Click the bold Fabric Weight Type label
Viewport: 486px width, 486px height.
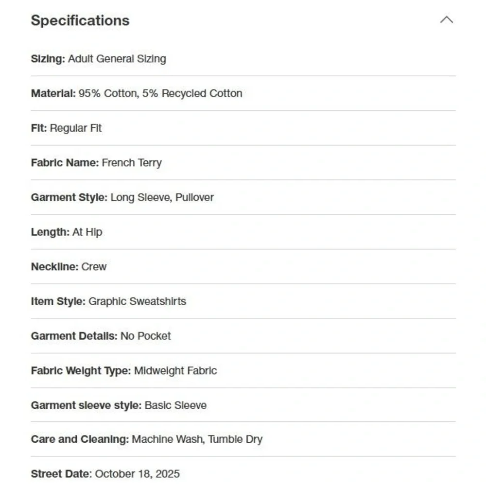[81, 371]
